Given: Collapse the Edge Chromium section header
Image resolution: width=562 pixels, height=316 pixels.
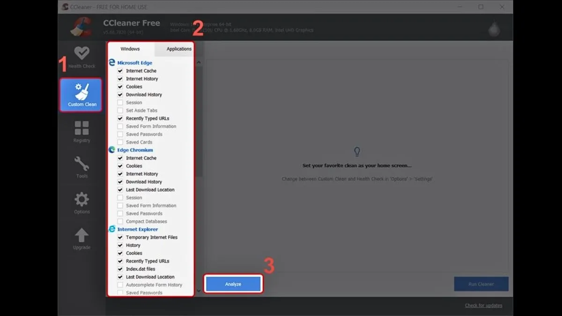Looking at the screenshot, I should pyautogui.click(x=135, y=150).
